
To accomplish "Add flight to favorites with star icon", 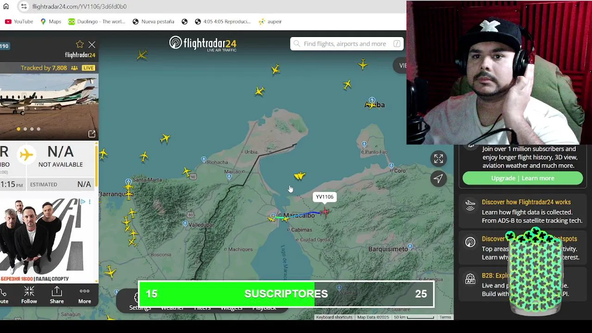I will (80, 44).
